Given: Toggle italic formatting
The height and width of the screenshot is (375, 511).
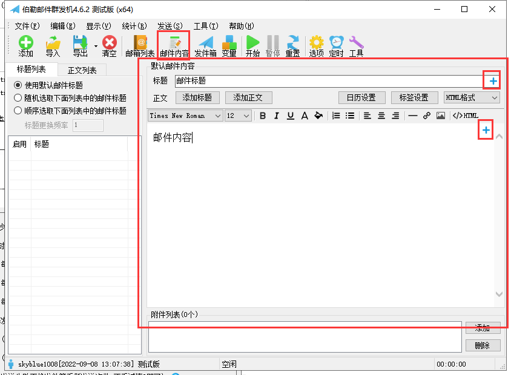Looking at the screenshot, I should click(x=277, y=116).
